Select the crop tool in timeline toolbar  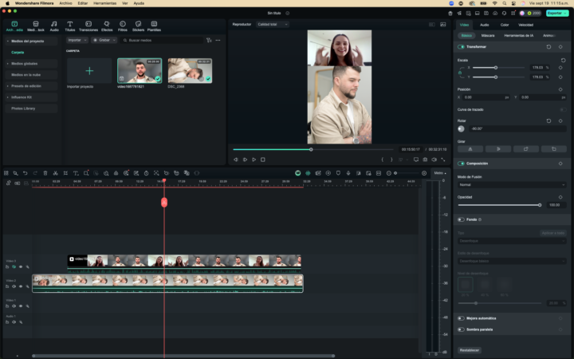click(x=65, y=173)
